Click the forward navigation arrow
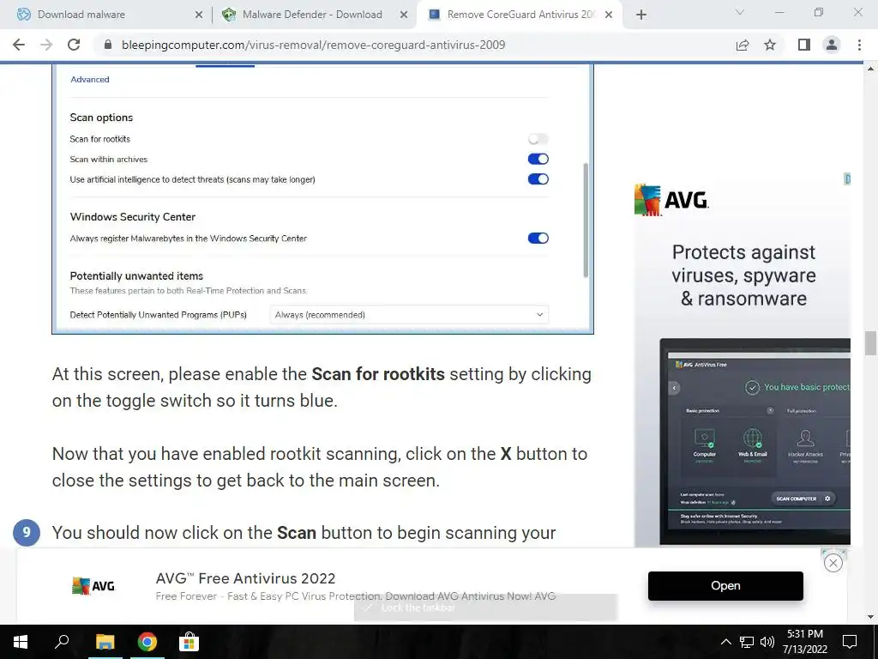878x659 pixels. point(46,45)
